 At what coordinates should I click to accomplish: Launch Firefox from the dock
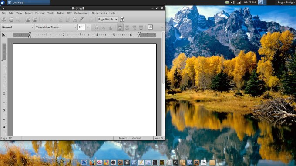[92, 163]
